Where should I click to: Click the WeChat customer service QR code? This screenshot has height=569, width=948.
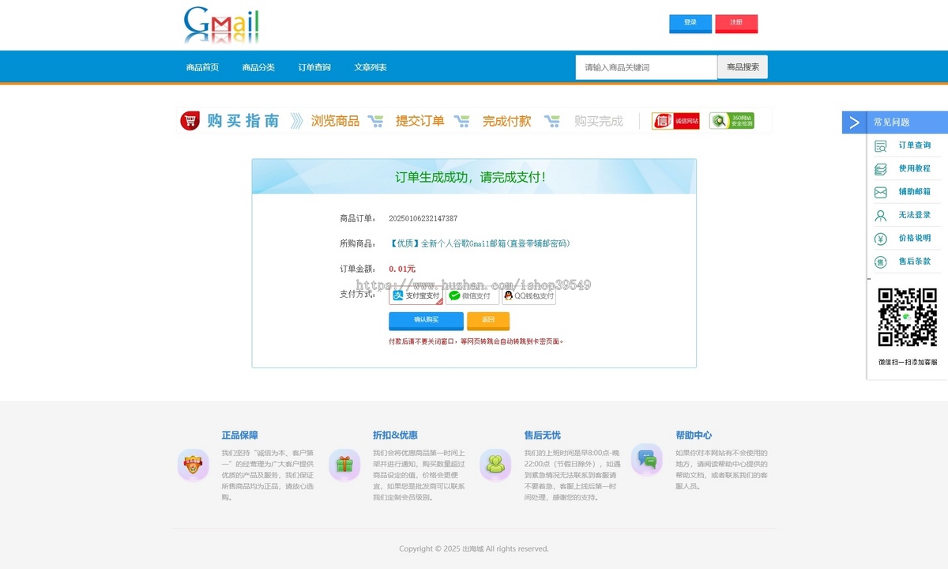tap(908, 317)
